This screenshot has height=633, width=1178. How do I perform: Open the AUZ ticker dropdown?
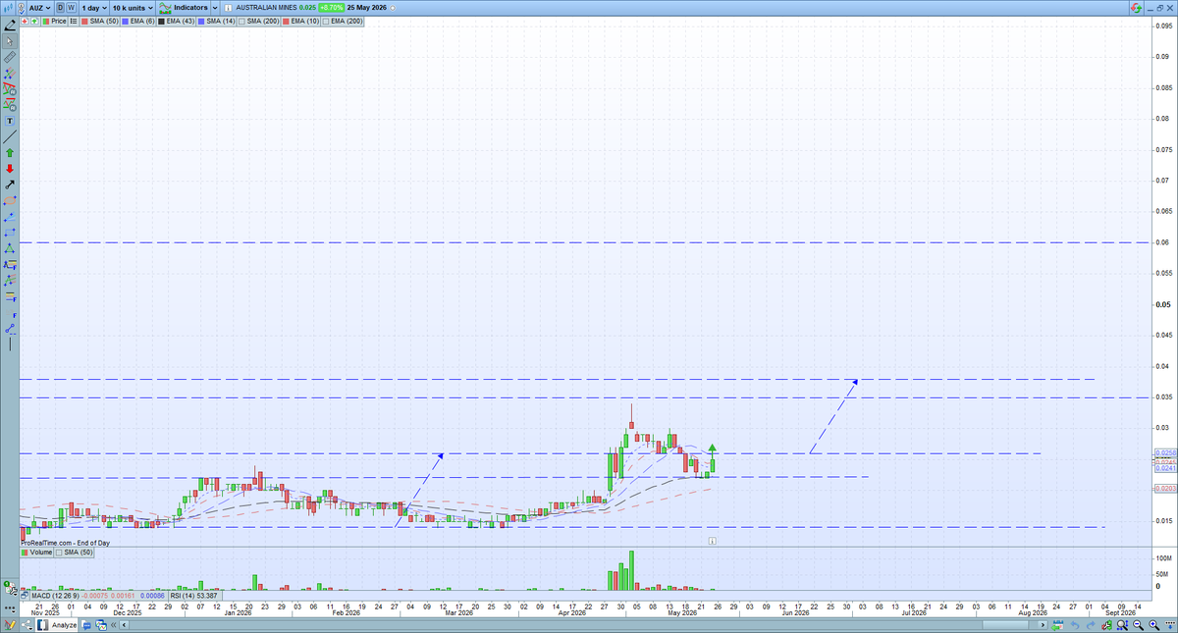[39, 8]
